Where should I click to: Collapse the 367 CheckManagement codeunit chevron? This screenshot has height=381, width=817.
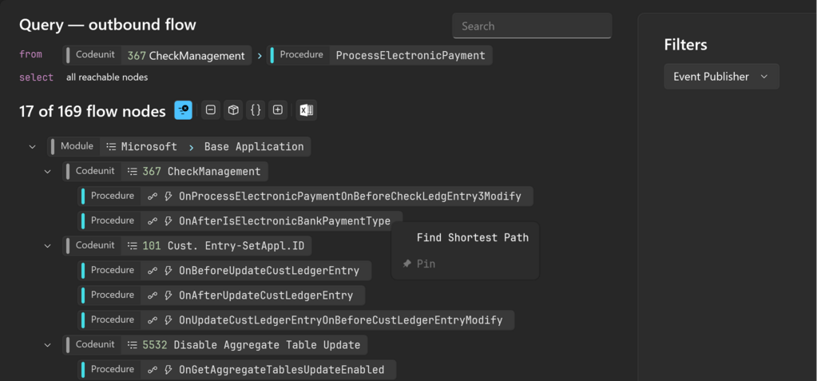[x=48, y=172]
